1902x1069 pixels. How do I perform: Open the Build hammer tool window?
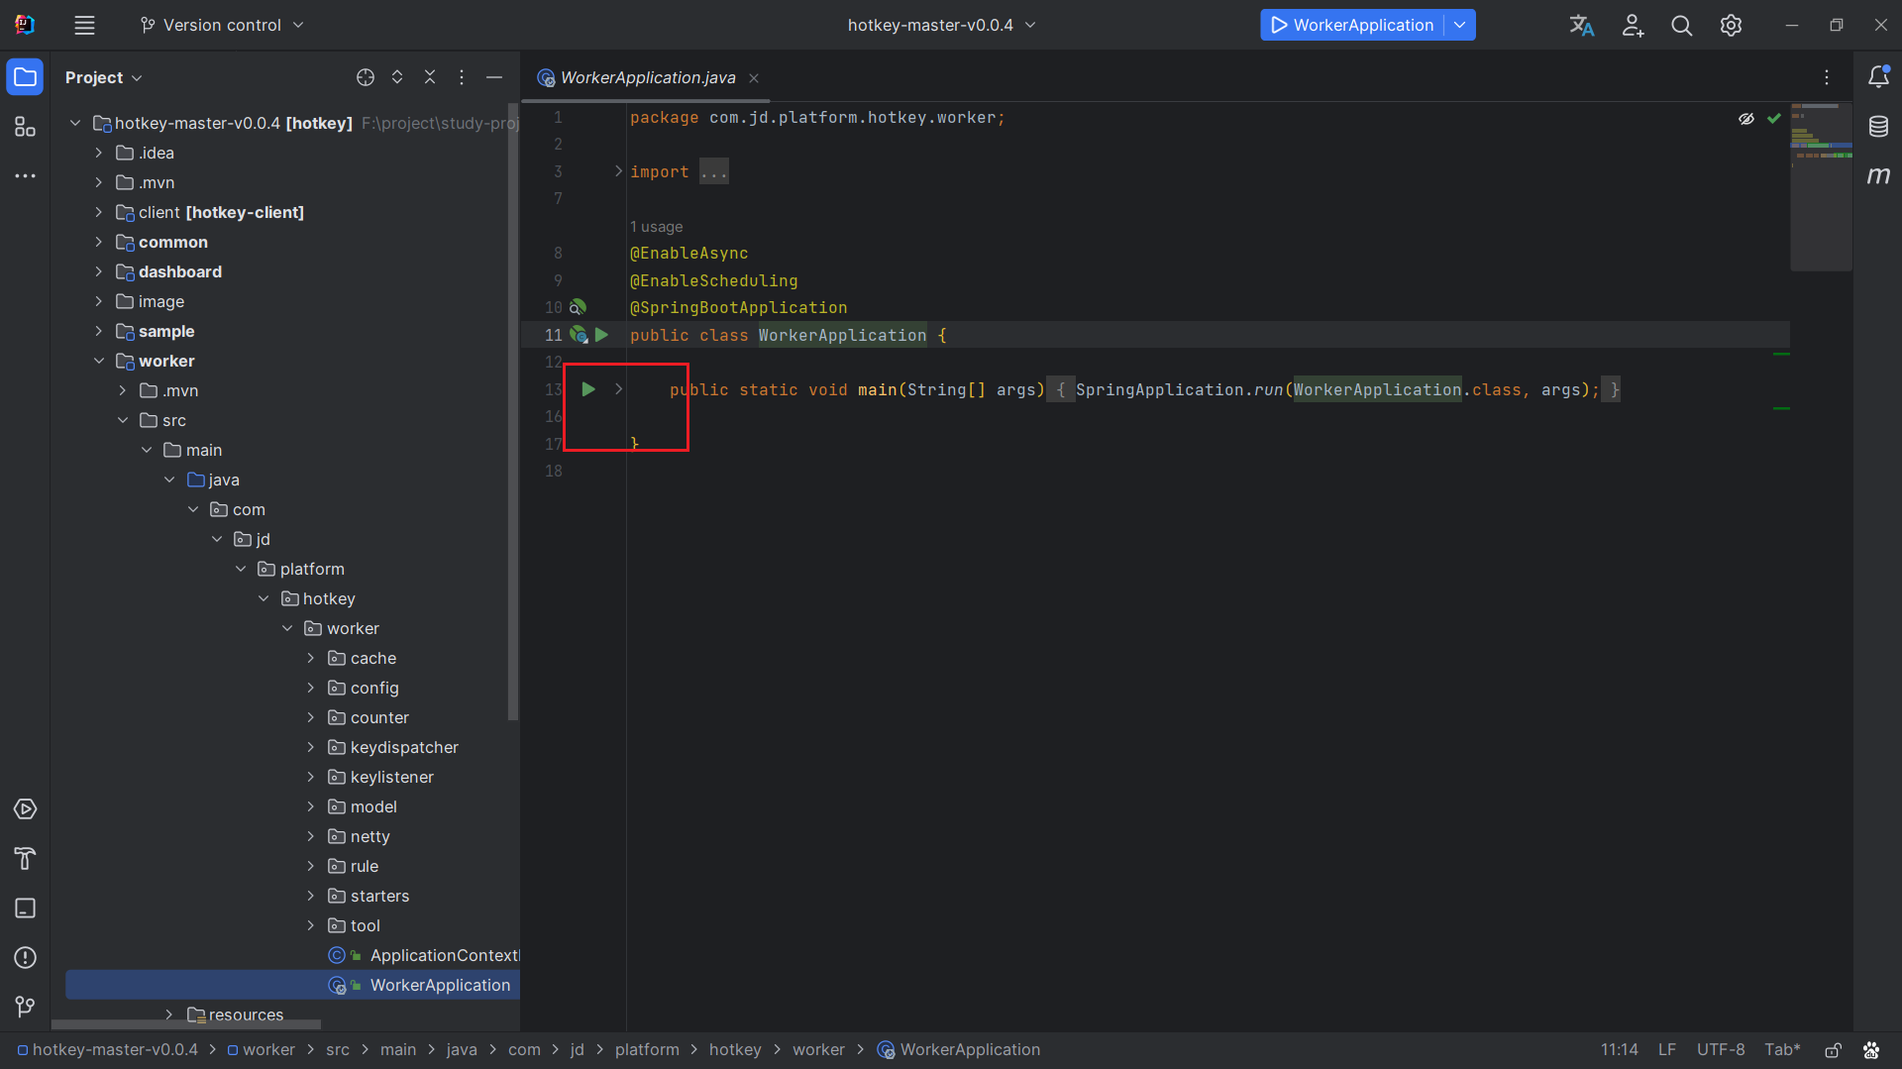click(x=25, y=859)
